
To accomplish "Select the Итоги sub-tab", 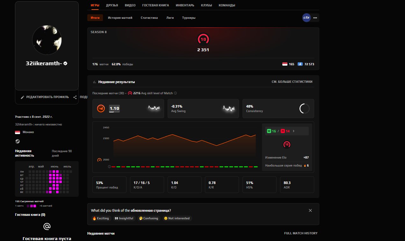I will [x=95, y=18].
